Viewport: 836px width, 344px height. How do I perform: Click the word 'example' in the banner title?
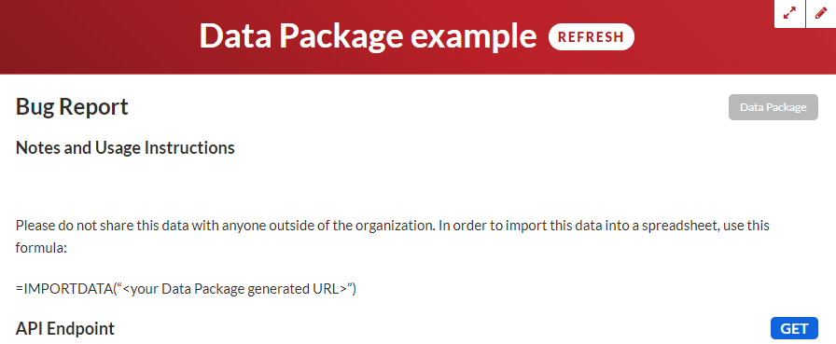tap(473, 36)
